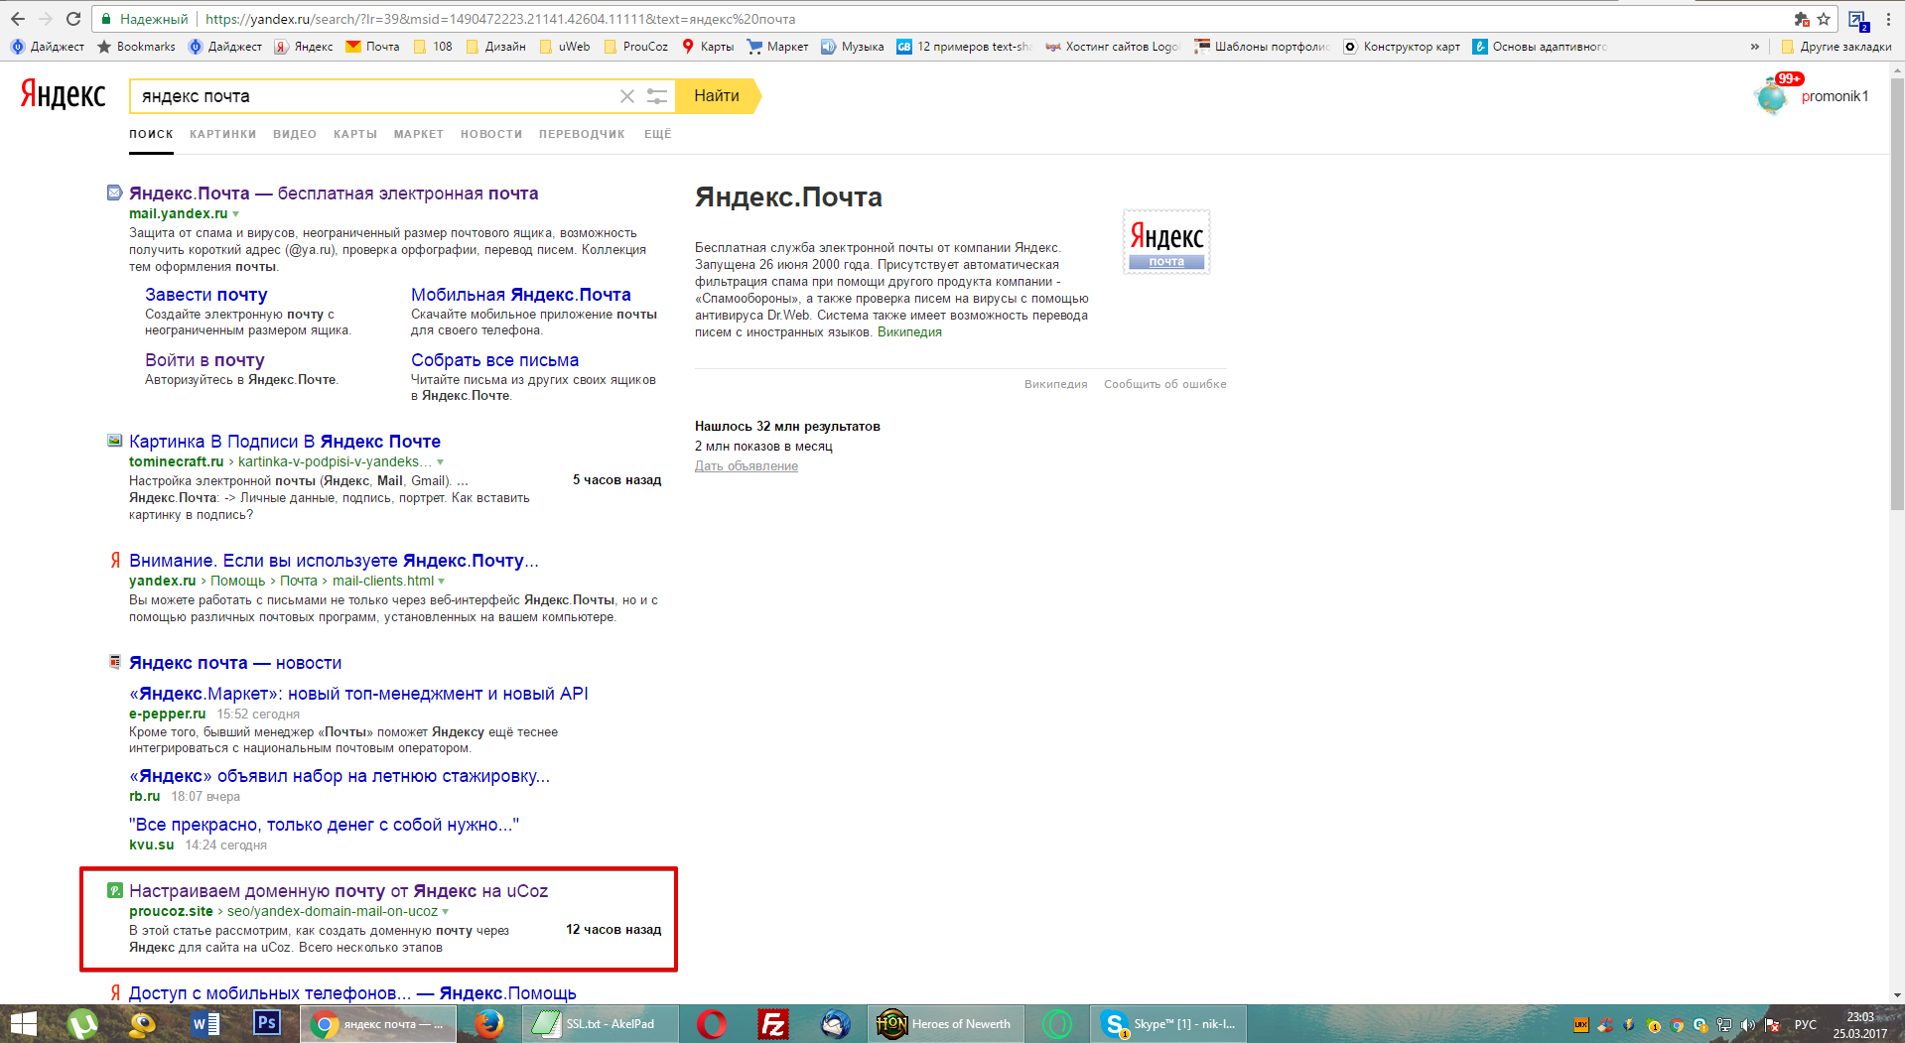
Task: Select the Маркет search tab
Action: click(x=419, y=134)
